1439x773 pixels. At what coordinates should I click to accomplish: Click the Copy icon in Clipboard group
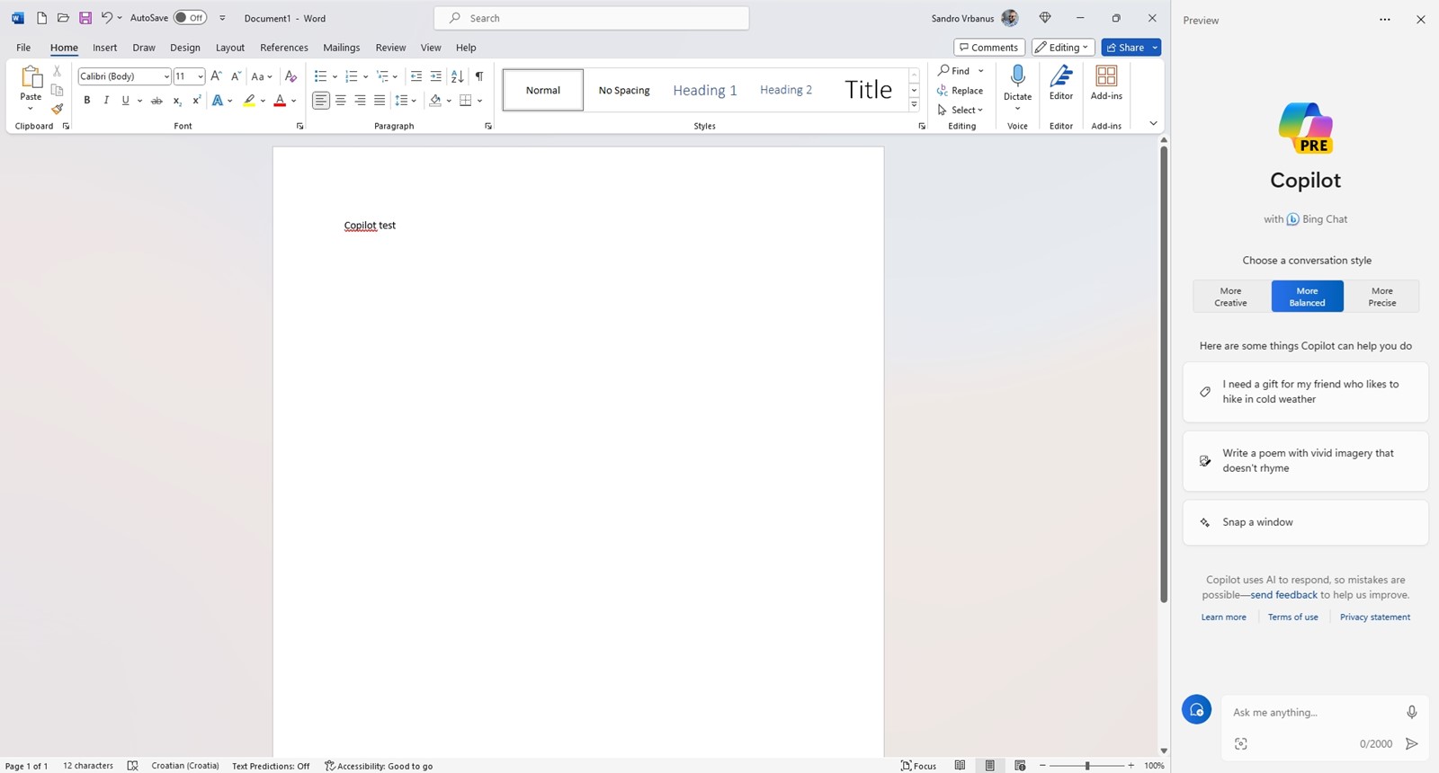pyautogui.click(x=57, y=90)
